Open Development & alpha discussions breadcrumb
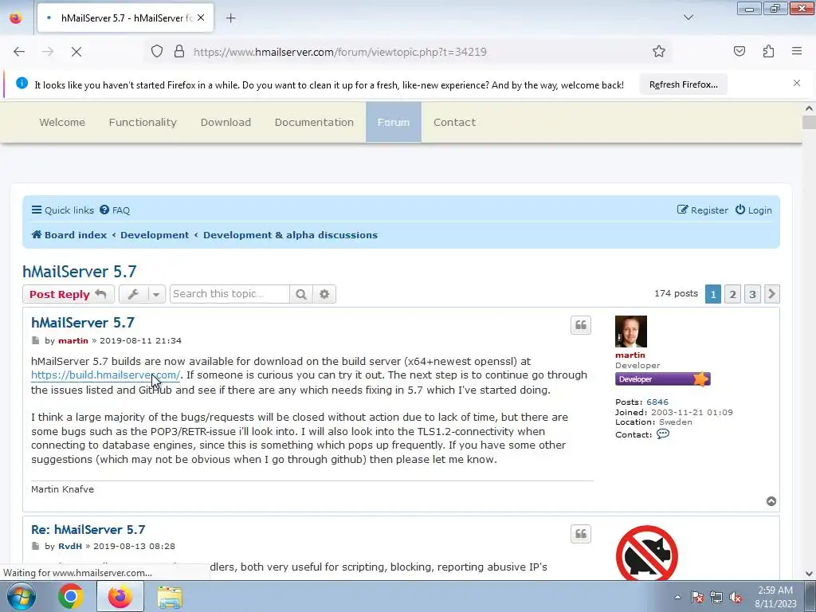Image resolution: width=816 pixels, height=612 pixels. (290, 235)
